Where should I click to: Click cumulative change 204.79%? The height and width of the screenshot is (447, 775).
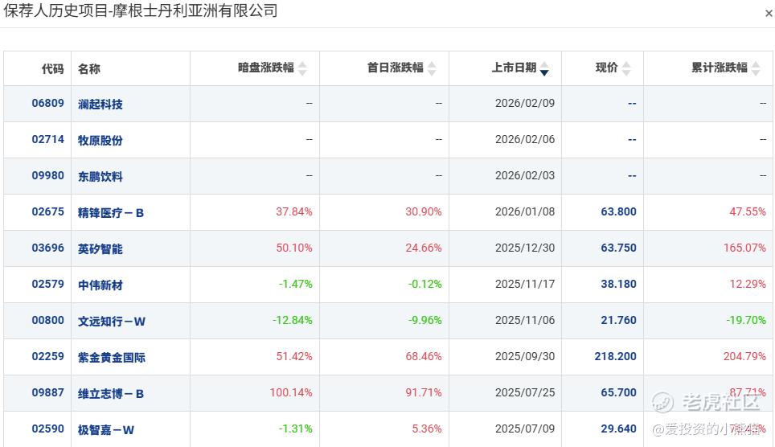click(744, 356)
